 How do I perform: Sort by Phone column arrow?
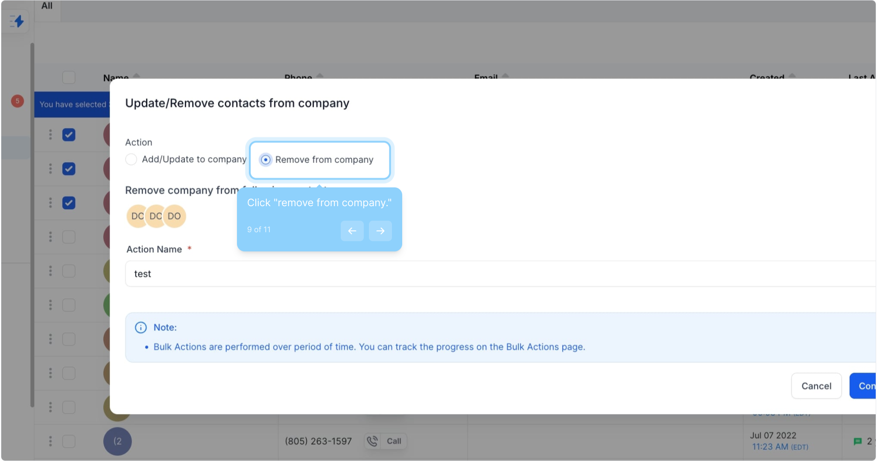(x=320, y=76)
